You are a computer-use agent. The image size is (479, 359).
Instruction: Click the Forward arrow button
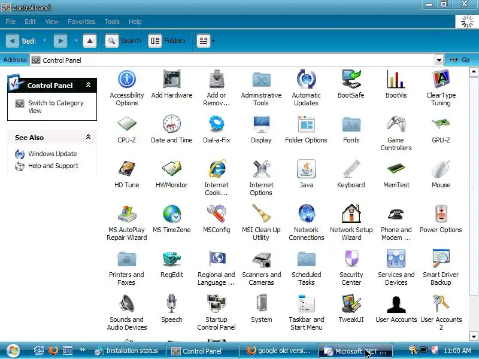[60, 41]
